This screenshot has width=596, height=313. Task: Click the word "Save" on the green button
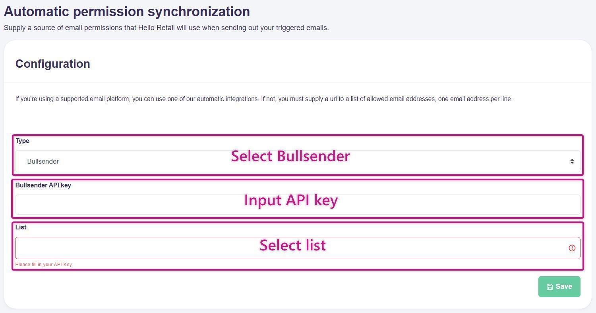tap(564, 286)
